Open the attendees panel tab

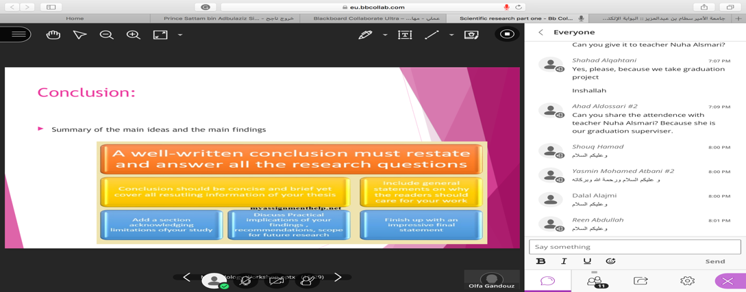pos(595,280)
